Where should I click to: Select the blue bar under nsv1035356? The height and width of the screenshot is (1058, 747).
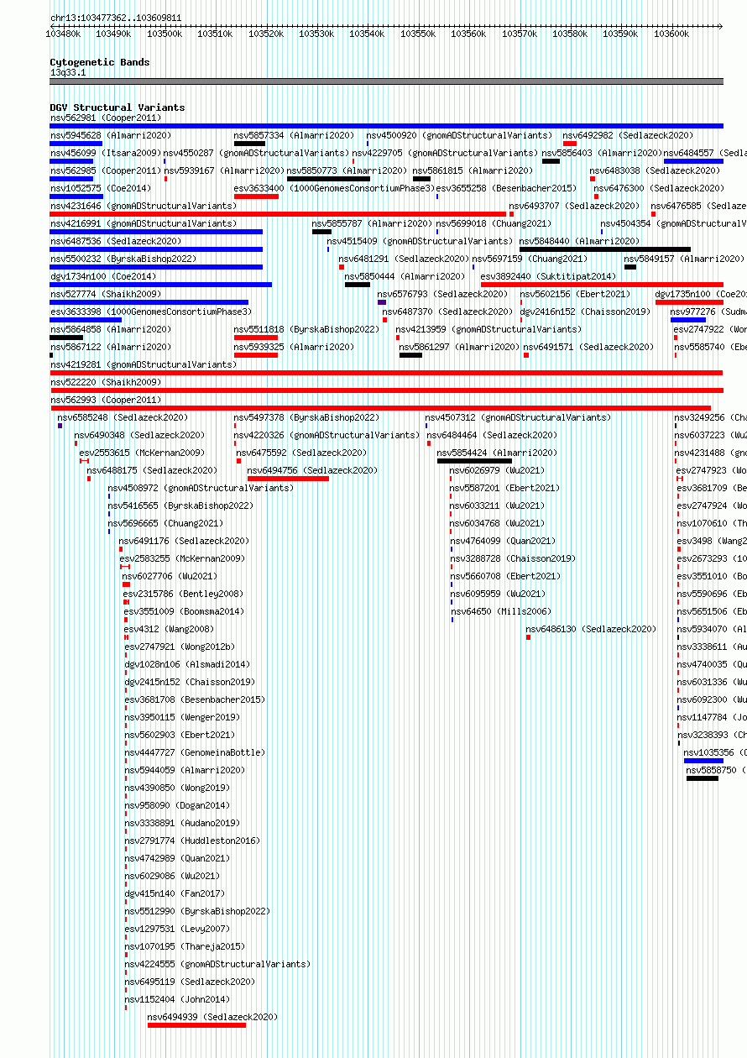tap(703, 761)
